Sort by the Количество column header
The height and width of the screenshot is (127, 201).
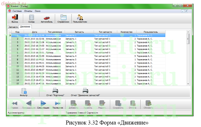126,32
